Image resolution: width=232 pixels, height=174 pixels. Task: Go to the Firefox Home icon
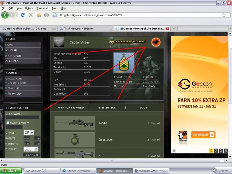[x=39, y=15]
